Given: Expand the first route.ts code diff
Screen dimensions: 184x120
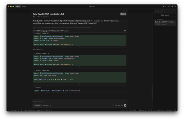Looking at the screenshot, I should pyautogui.click(x=80, y=47).
